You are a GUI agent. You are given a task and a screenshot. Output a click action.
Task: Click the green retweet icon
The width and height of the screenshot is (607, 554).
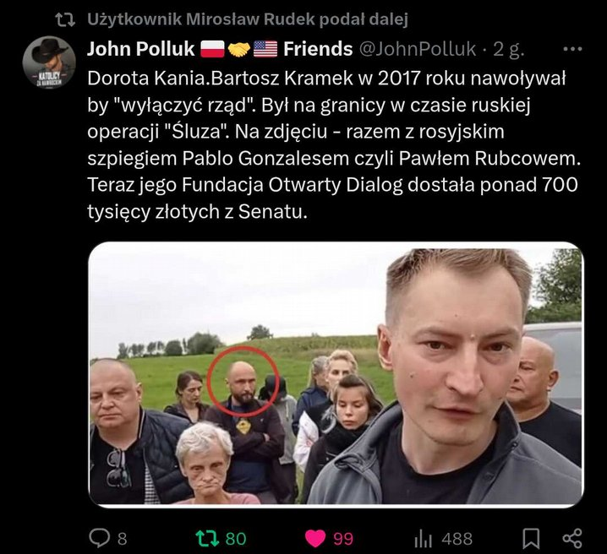pyautogui.click(x=207, y=538)
